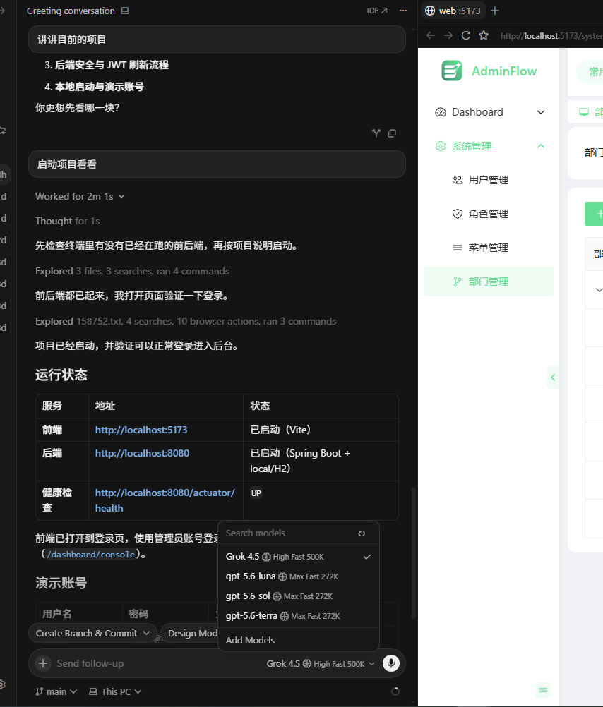This screenshot has height=707, width=603.
Task: Fork the response with the branch icon
Action: pos(376,133)
